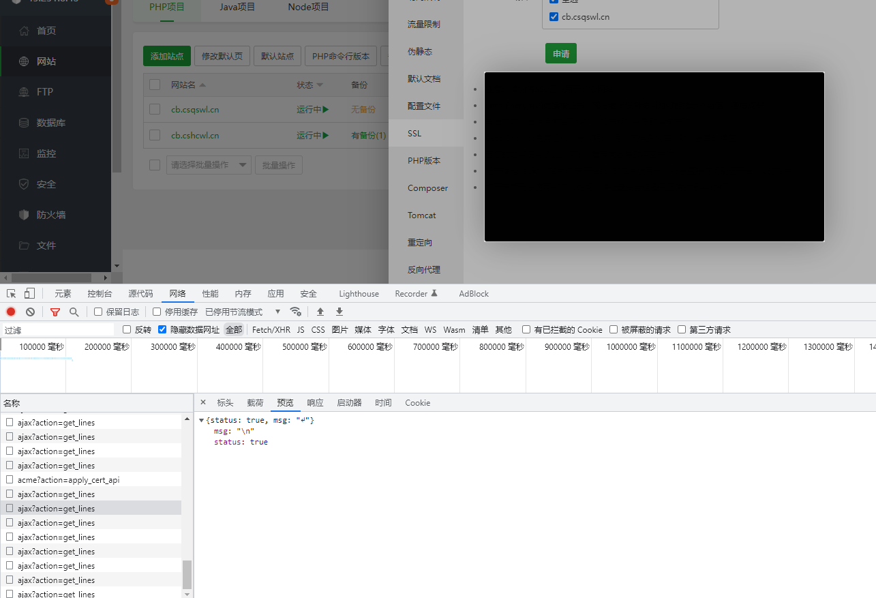The width and height of the screenshot is (876, 598).
Task: Show the 标头 tab of the request
Action: (x=225, y=402)
